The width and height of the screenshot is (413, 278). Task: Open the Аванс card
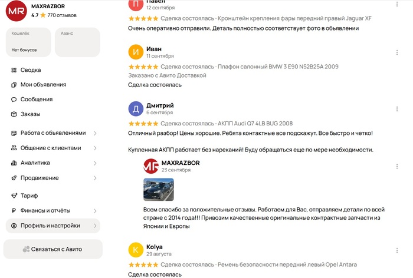tap(78, 42)
